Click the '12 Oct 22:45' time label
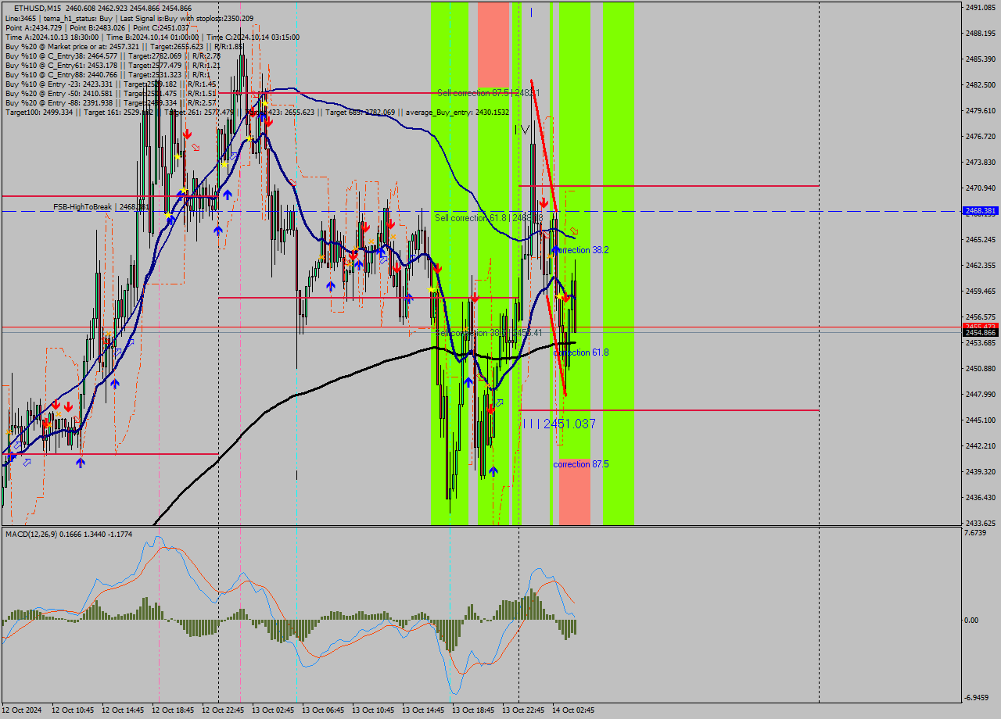 point(223,710)
